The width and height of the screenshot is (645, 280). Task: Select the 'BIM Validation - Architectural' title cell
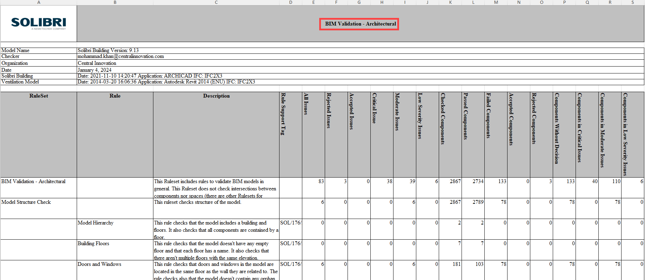click(x=360, y=24)
